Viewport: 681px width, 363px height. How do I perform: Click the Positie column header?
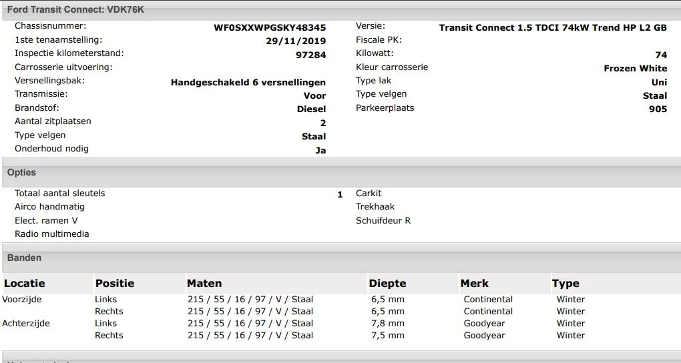coord(115,283)
